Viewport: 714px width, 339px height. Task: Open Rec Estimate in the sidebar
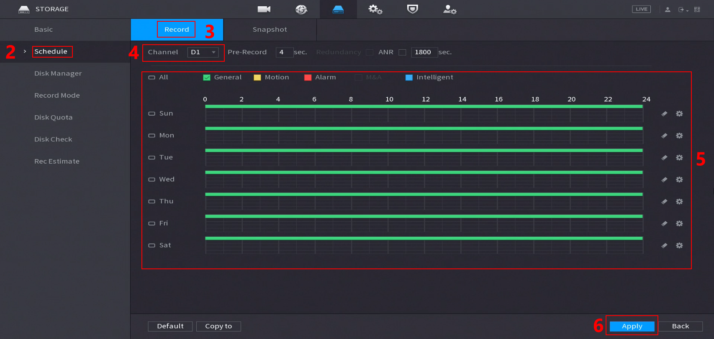(x=57, y=162)
